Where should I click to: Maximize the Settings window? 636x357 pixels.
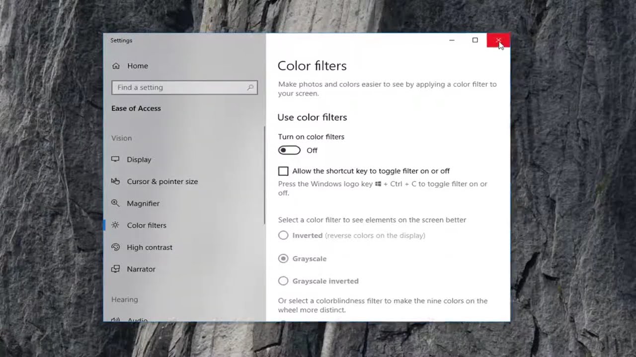475,40
